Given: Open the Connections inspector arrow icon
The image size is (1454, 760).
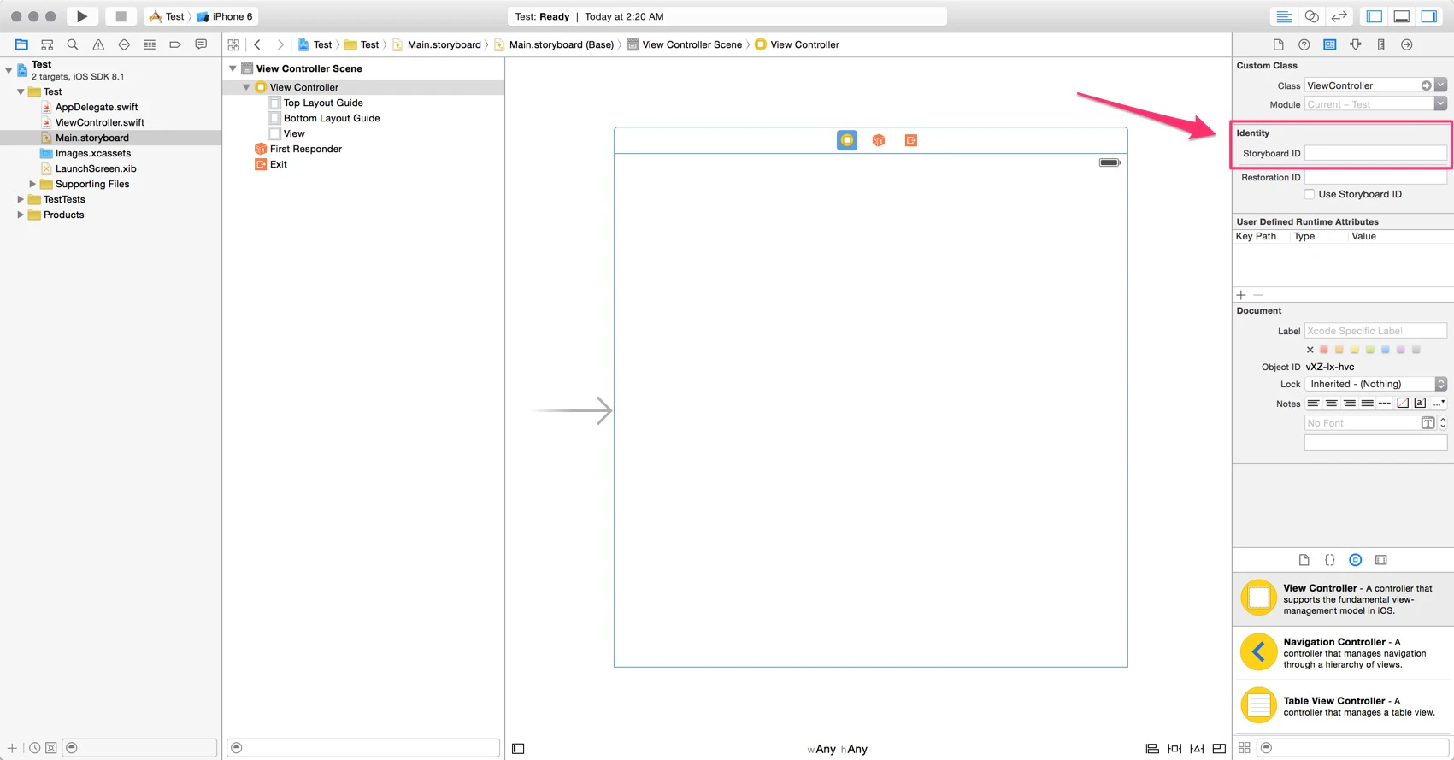Looking at the screenshot, I should (x=1407, y=44).
